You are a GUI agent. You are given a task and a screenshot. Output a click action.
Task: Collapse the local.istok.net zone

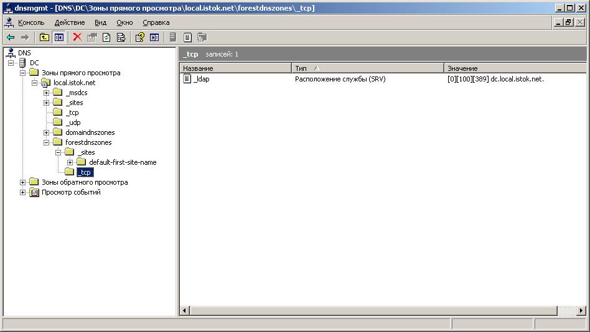[34, 83]
